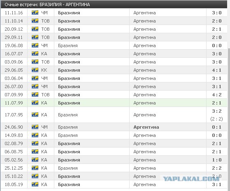Click Бразилия in the 20.09.12 row
Image resolution: width=230 pixels, height=191 pixels.
[69, 29]
